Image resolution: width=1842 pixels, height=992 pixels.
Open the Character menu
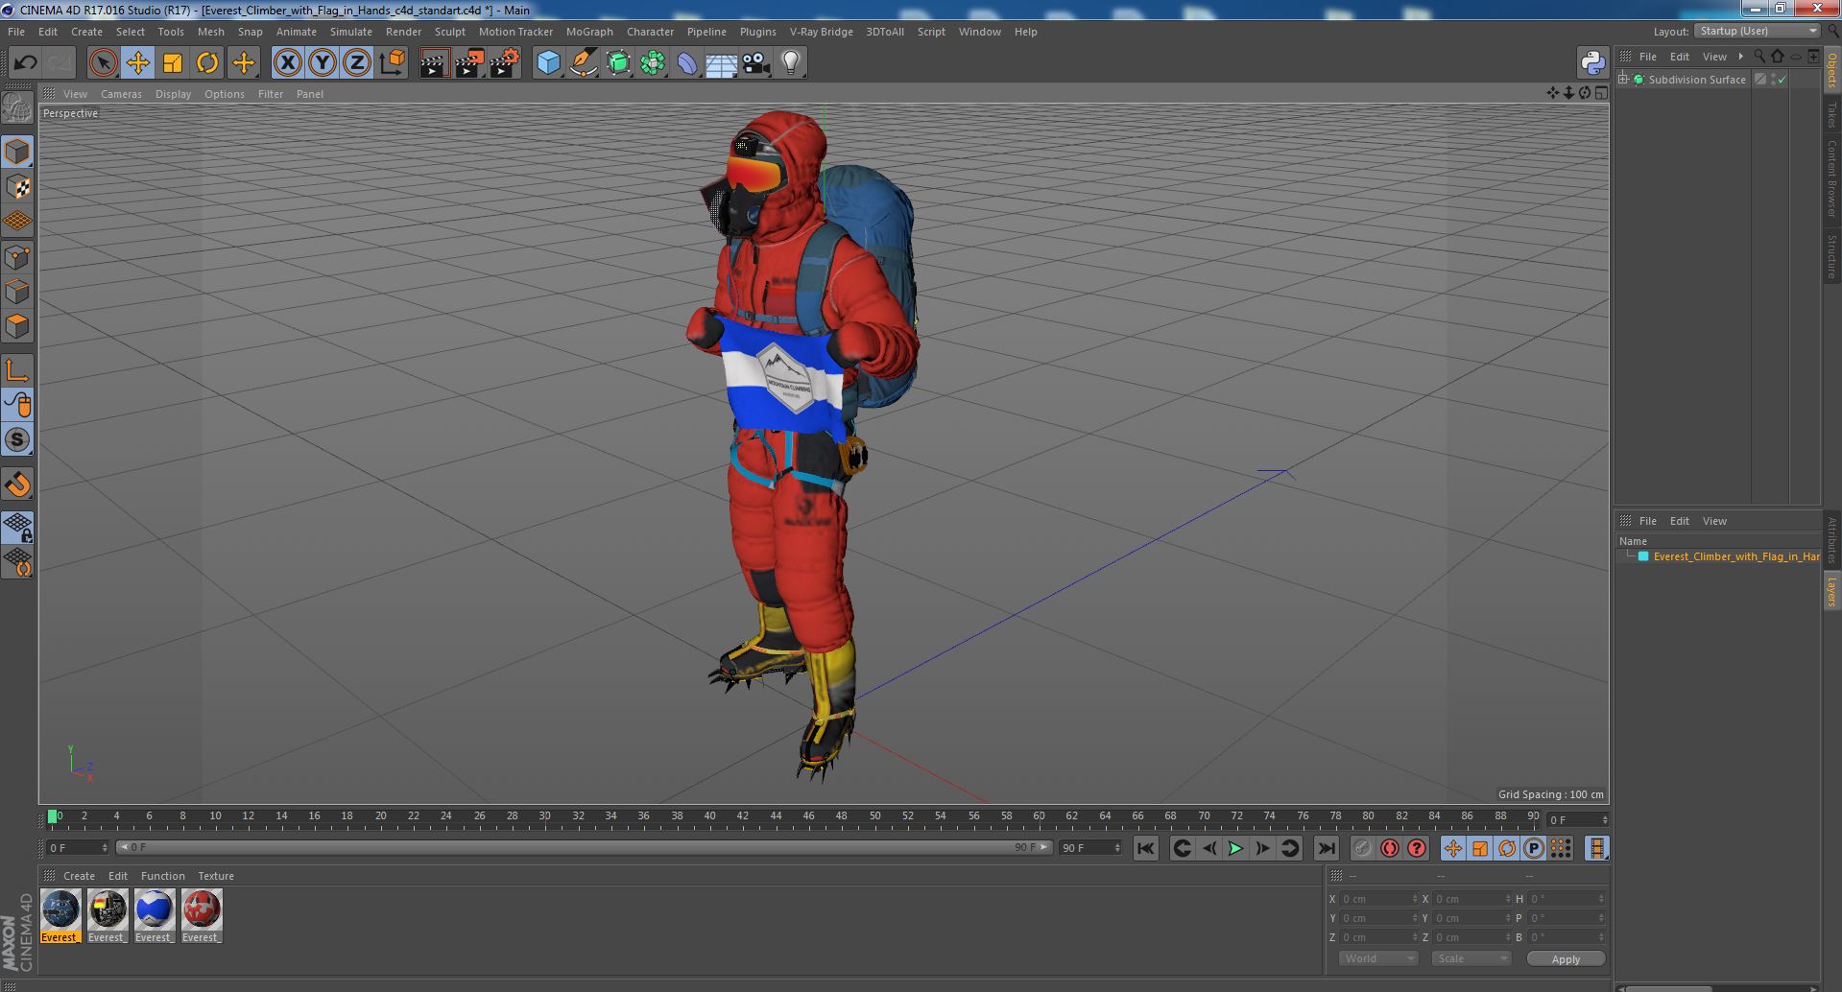tap(650, 32)
